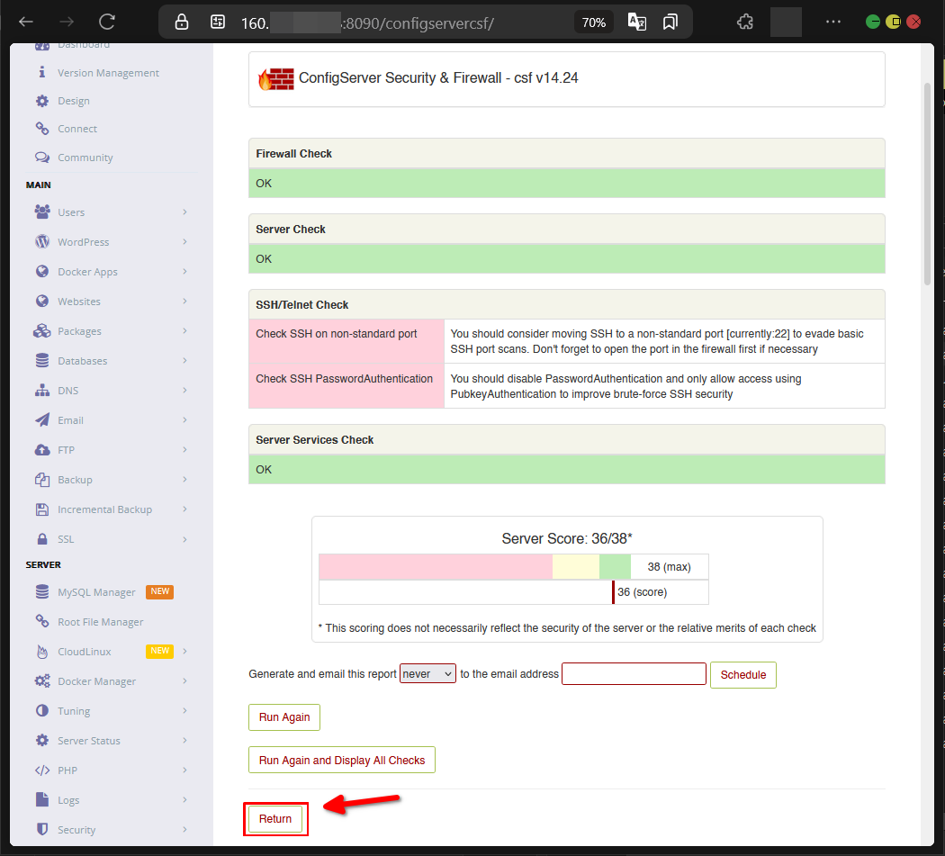Click the Community chat icon

[x=41, y=158]
